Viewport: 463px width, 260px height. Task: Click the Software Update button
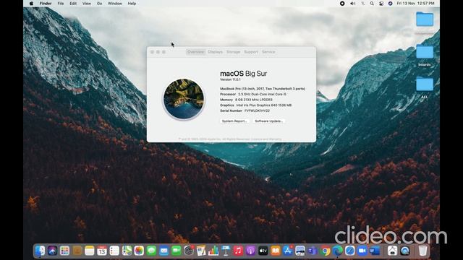[268, 121]
